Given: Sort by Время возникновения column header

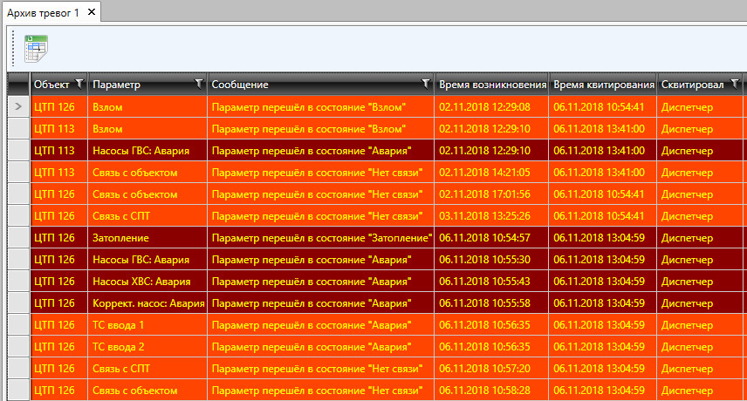Looking at the screenshot, I should coord(491,85).
